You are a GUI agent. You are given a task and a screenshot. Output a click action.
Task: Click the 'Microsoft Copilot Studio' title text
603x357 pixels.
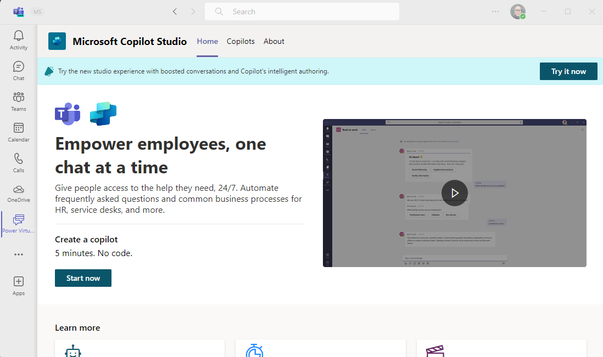coord(130,42)
